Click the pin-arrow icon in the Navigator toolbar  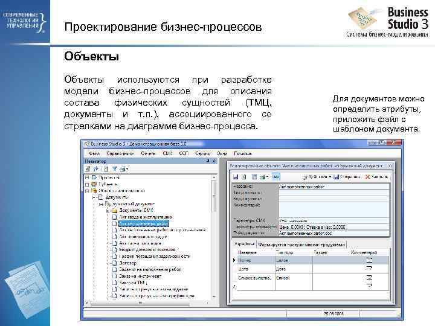coord(96,169)
